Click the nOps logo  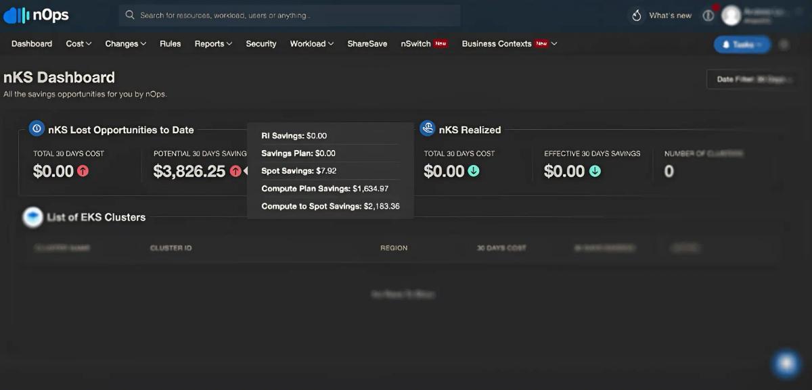36,15
